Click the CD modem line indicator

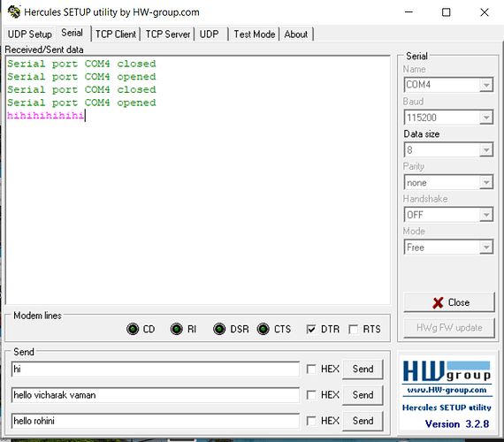tap(133, 329)
